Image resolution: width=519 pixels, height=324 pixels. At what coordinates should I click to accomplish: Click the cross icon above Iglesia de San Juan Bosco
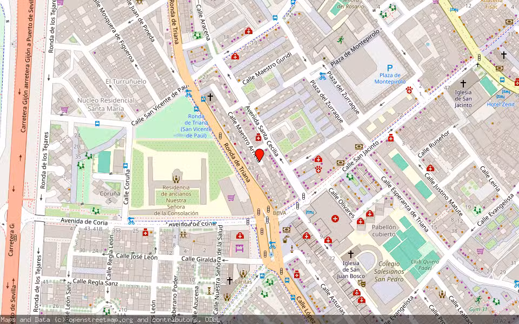(x=350, y=254)
